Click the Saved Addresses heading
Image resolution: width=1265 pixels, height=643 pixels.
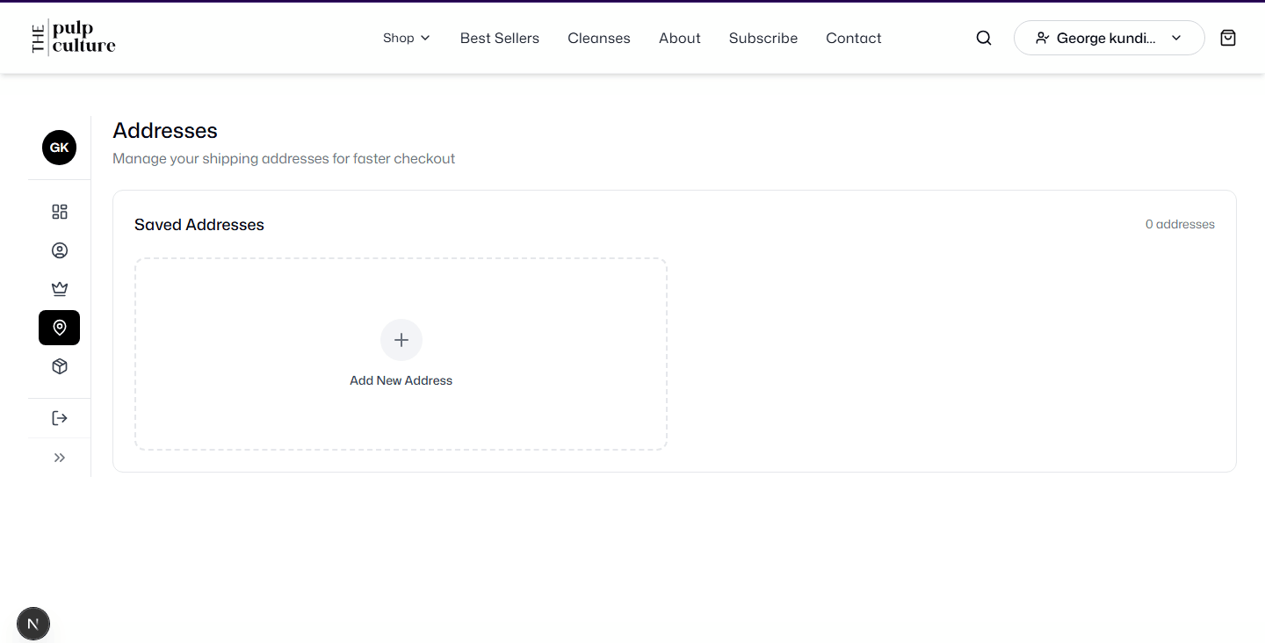pyautogui.click(x=199, y=225)
